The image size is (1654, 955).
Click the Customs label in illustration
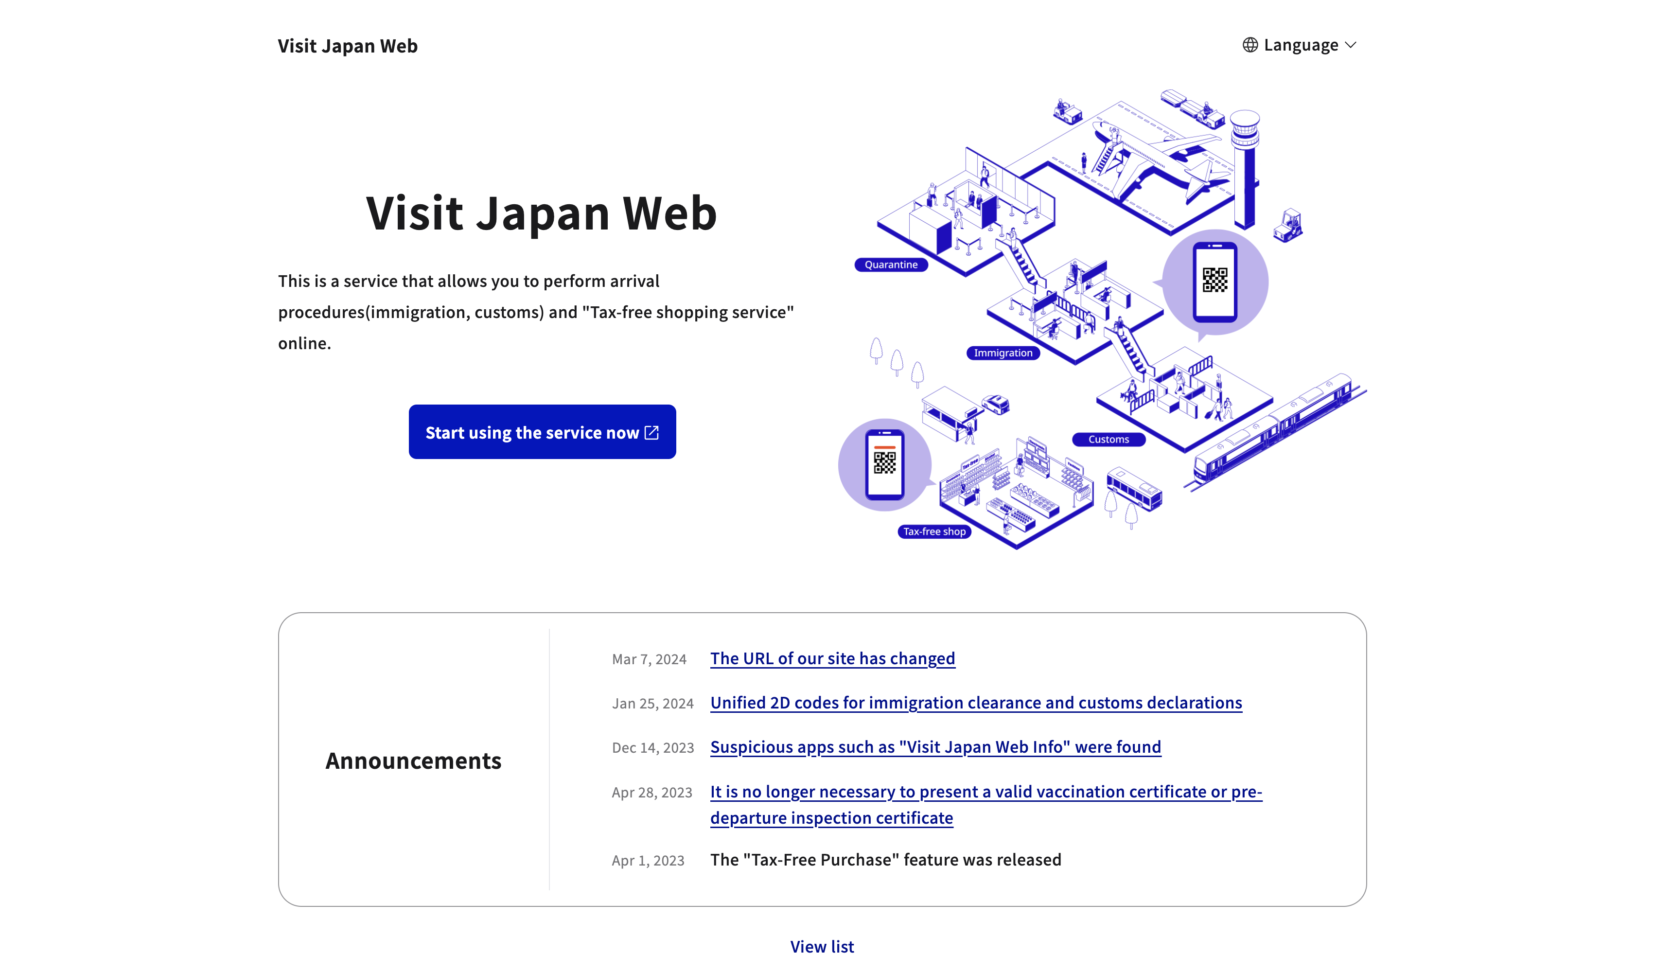point(1109,440)
